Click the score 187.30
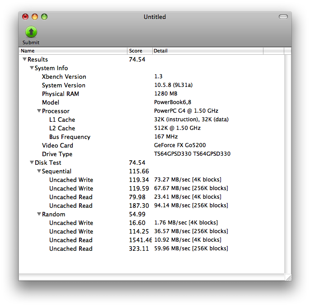The image size is (310, 306). click(139, 206)
